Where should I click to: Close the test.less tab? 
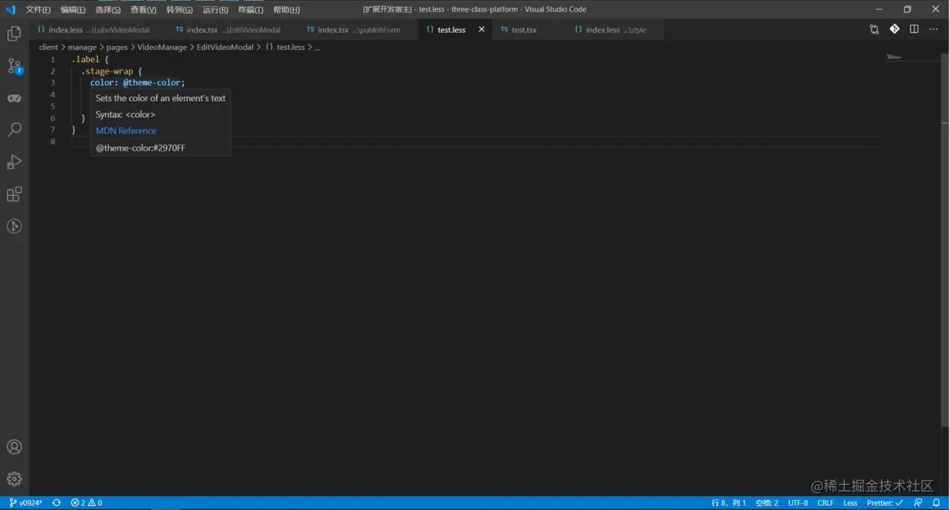pyautogui.click(x=481, y=29)
